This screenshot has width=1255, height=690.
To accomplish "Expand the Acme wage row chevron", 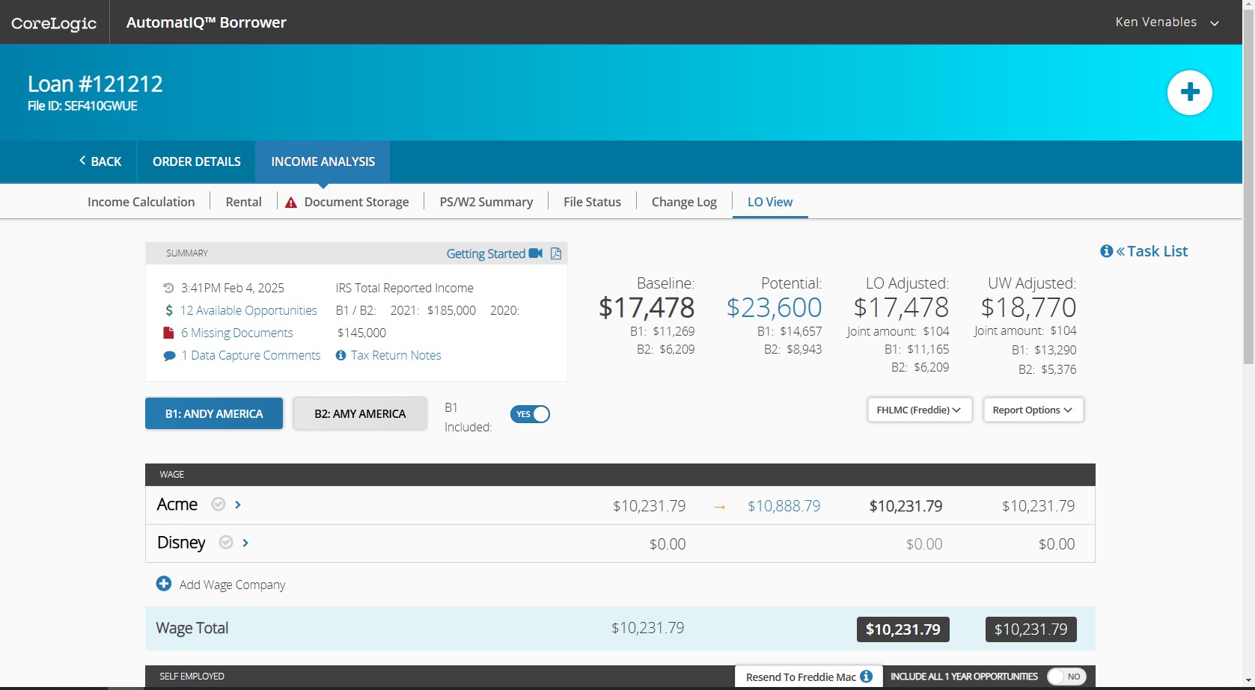I will [238, 505].
